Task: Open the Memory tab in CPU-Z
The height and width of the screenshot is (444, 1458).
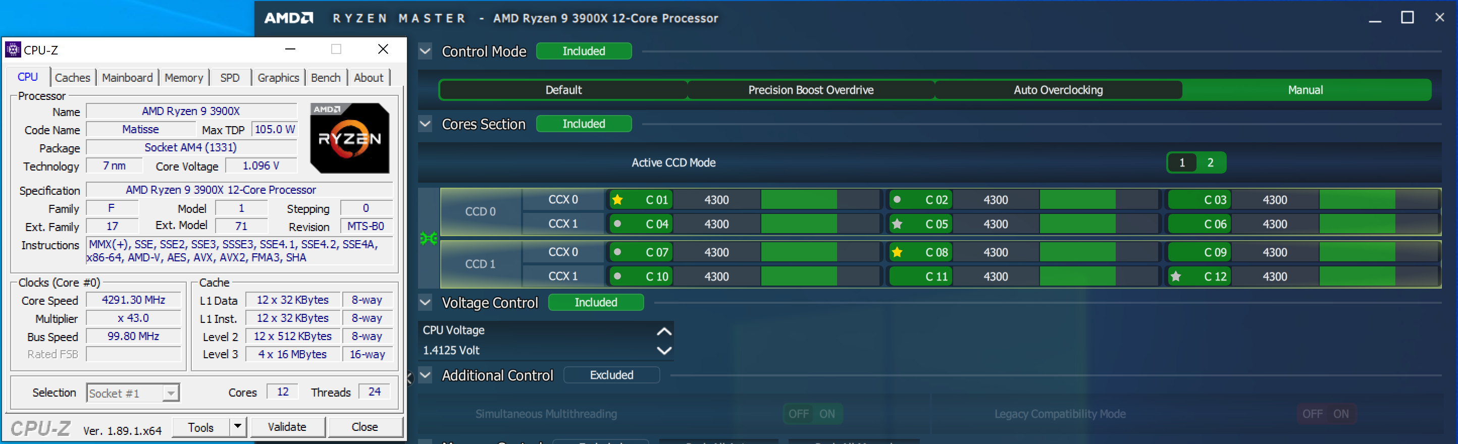Action: 184,78
